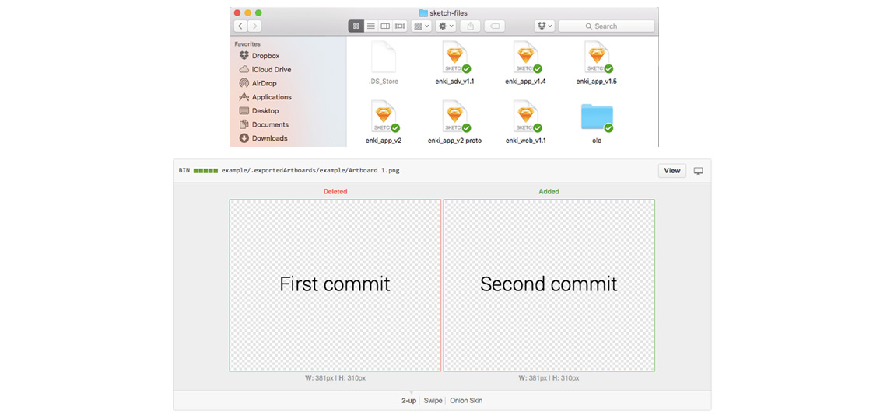Switch Finder to cover flow view

point(400,26)
